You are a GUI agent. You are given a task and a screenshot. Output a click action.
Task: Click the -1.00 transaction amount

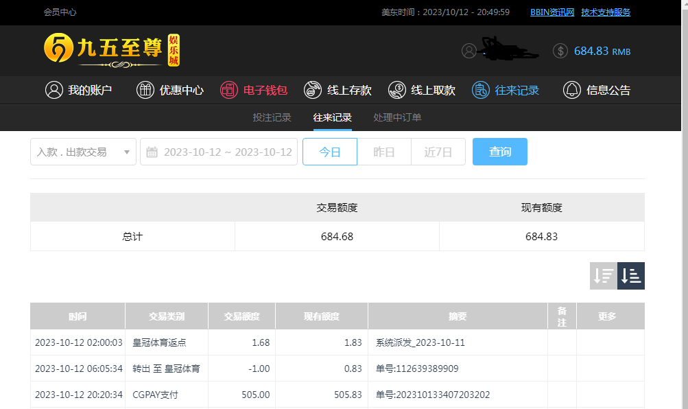click(x=259, y=369)
